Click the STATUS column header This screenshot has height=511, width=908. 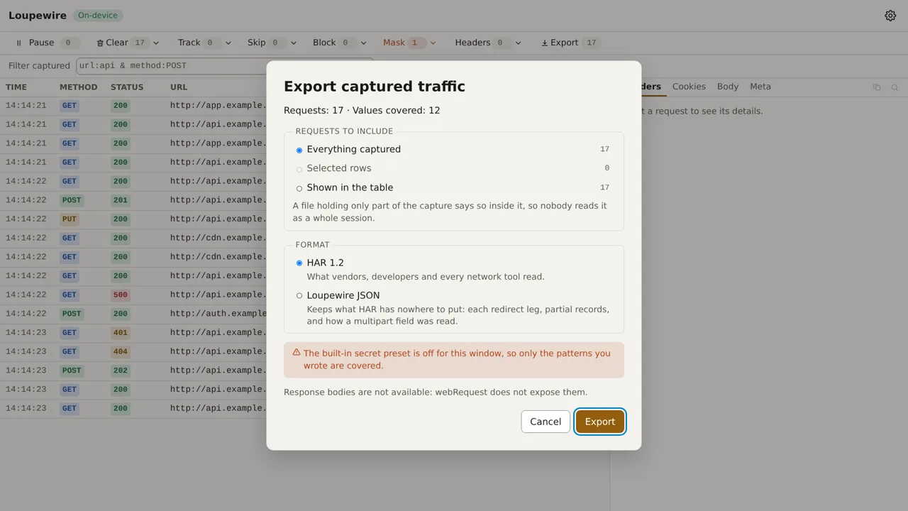click(127, 87)
